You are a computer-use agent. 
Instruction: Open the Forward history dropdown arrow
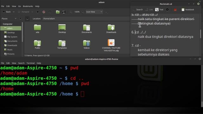pos(32,12)
